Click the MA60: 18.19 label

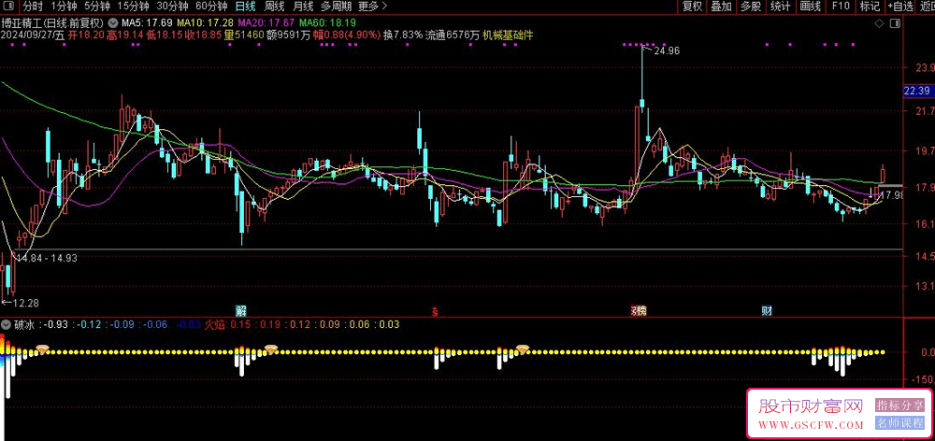coord(326,22)
